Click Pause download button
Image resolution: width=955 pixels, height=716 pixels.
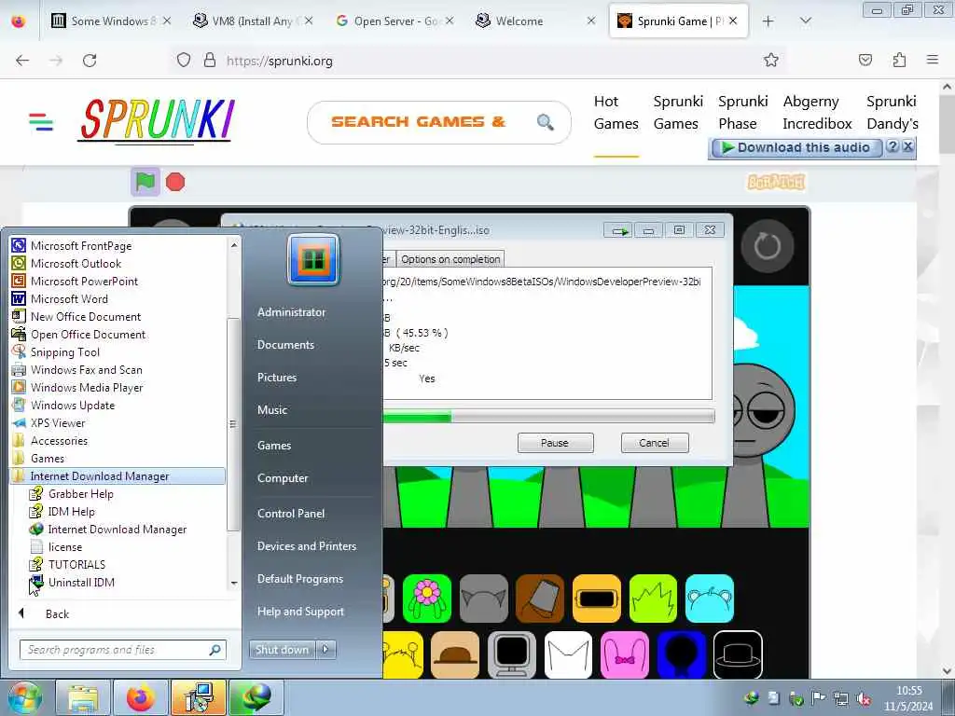(x=555, y=443)
